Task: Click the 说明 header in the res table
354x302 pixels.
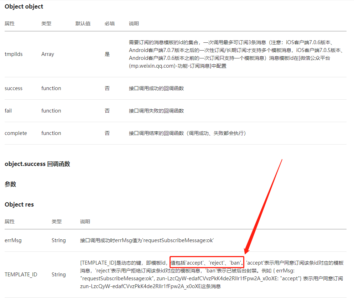Action: [85, 222]
